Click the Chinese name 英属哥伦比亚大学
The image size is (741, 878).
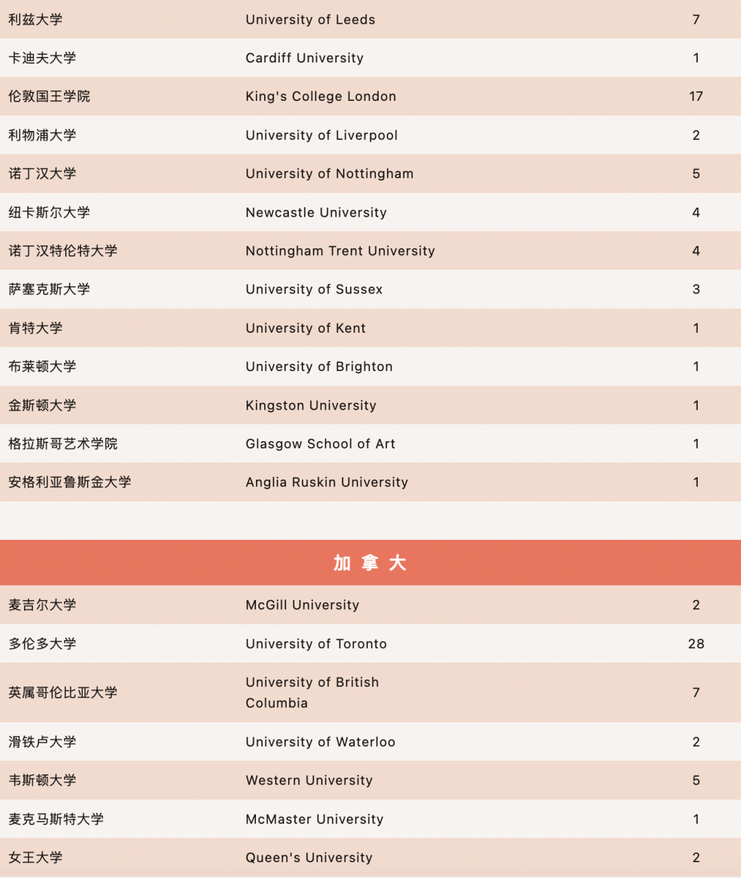pyautogui.click(x=62, y=693)
